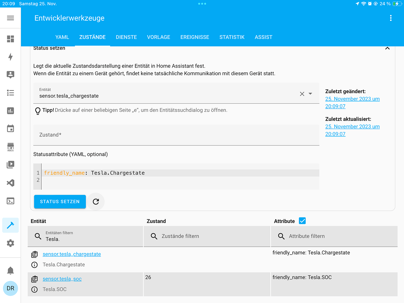The image size is (404, 303).
Task: Open the HACS sidebar icon
Action: point(10,147)
